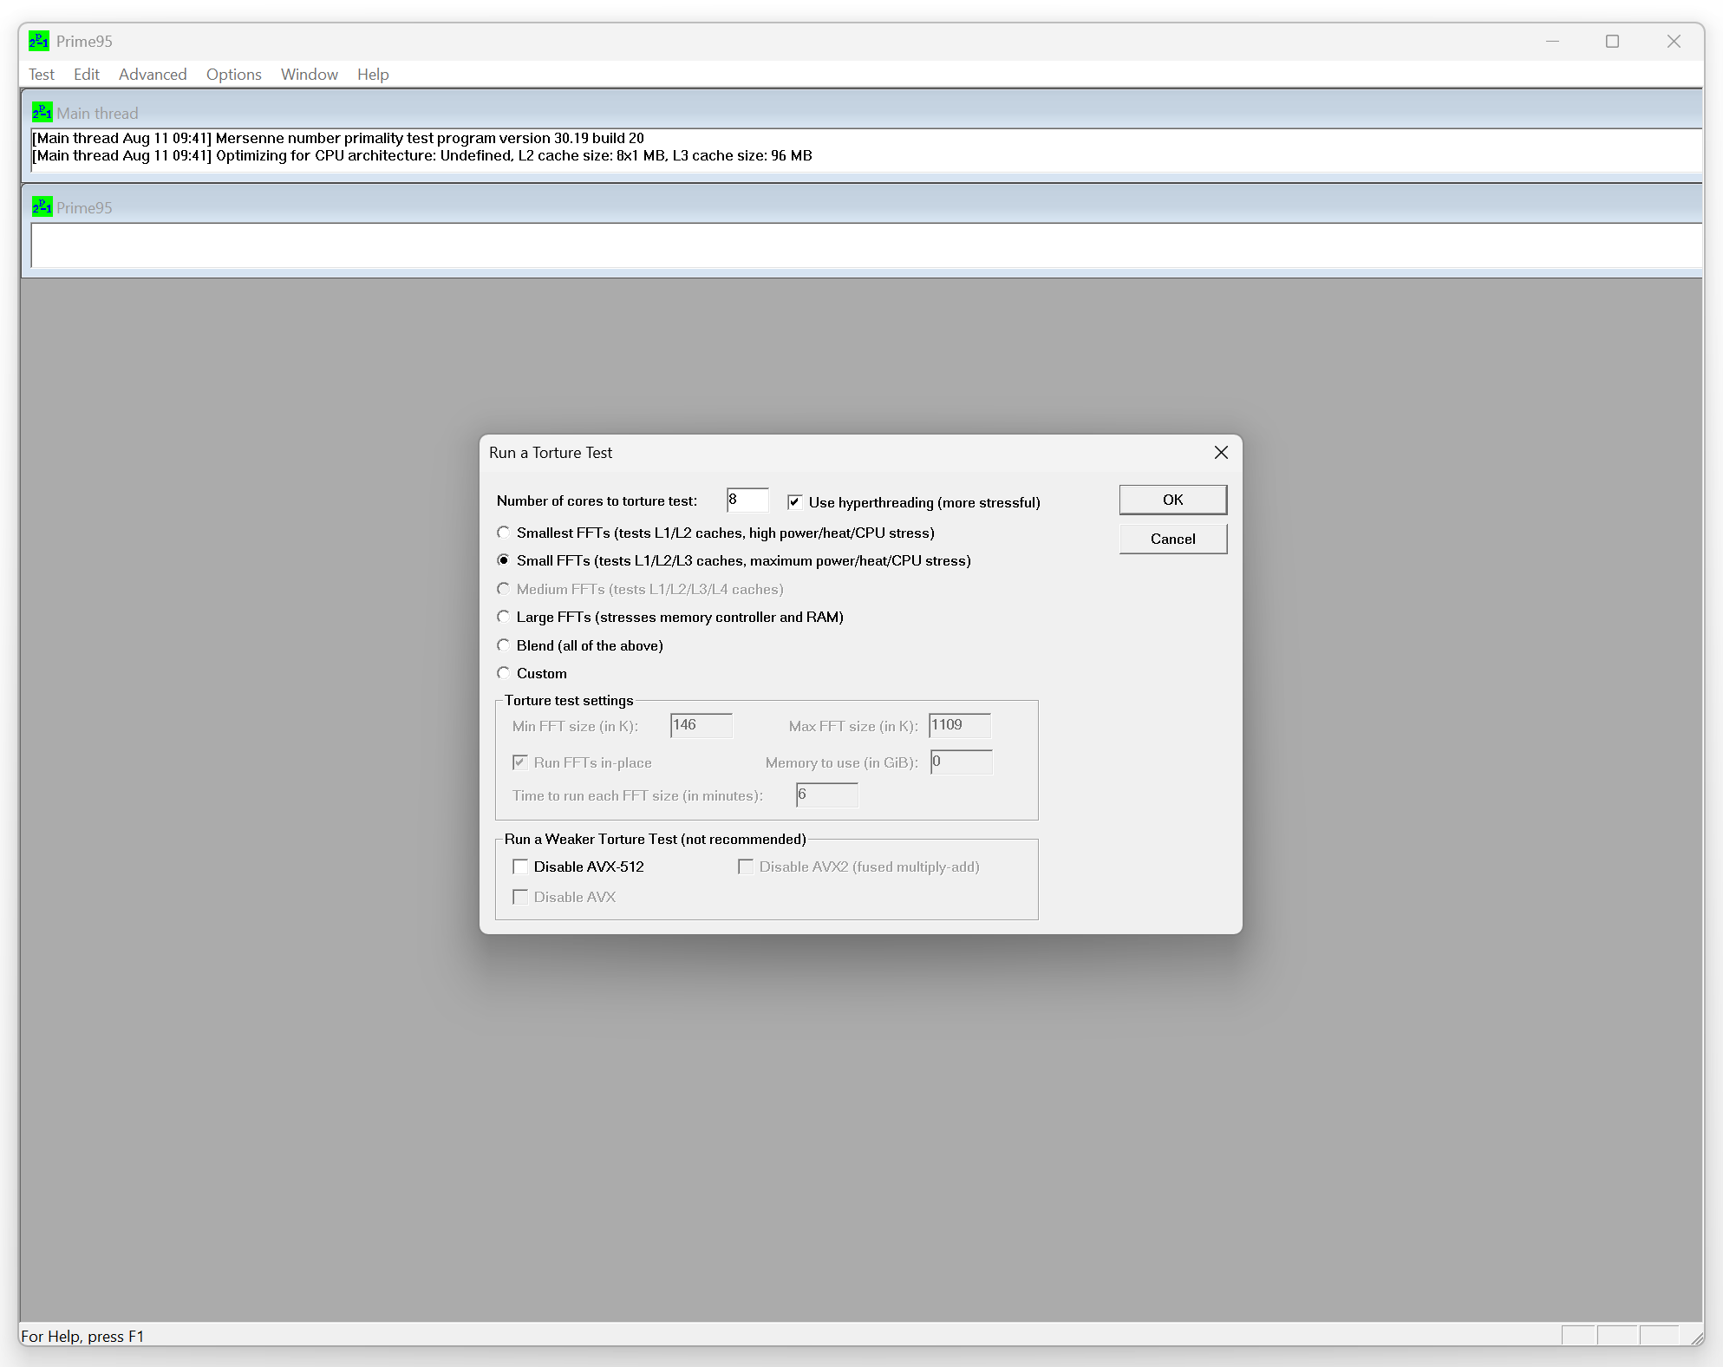
Task: Click the Main thread window icon
Action: 42,113
